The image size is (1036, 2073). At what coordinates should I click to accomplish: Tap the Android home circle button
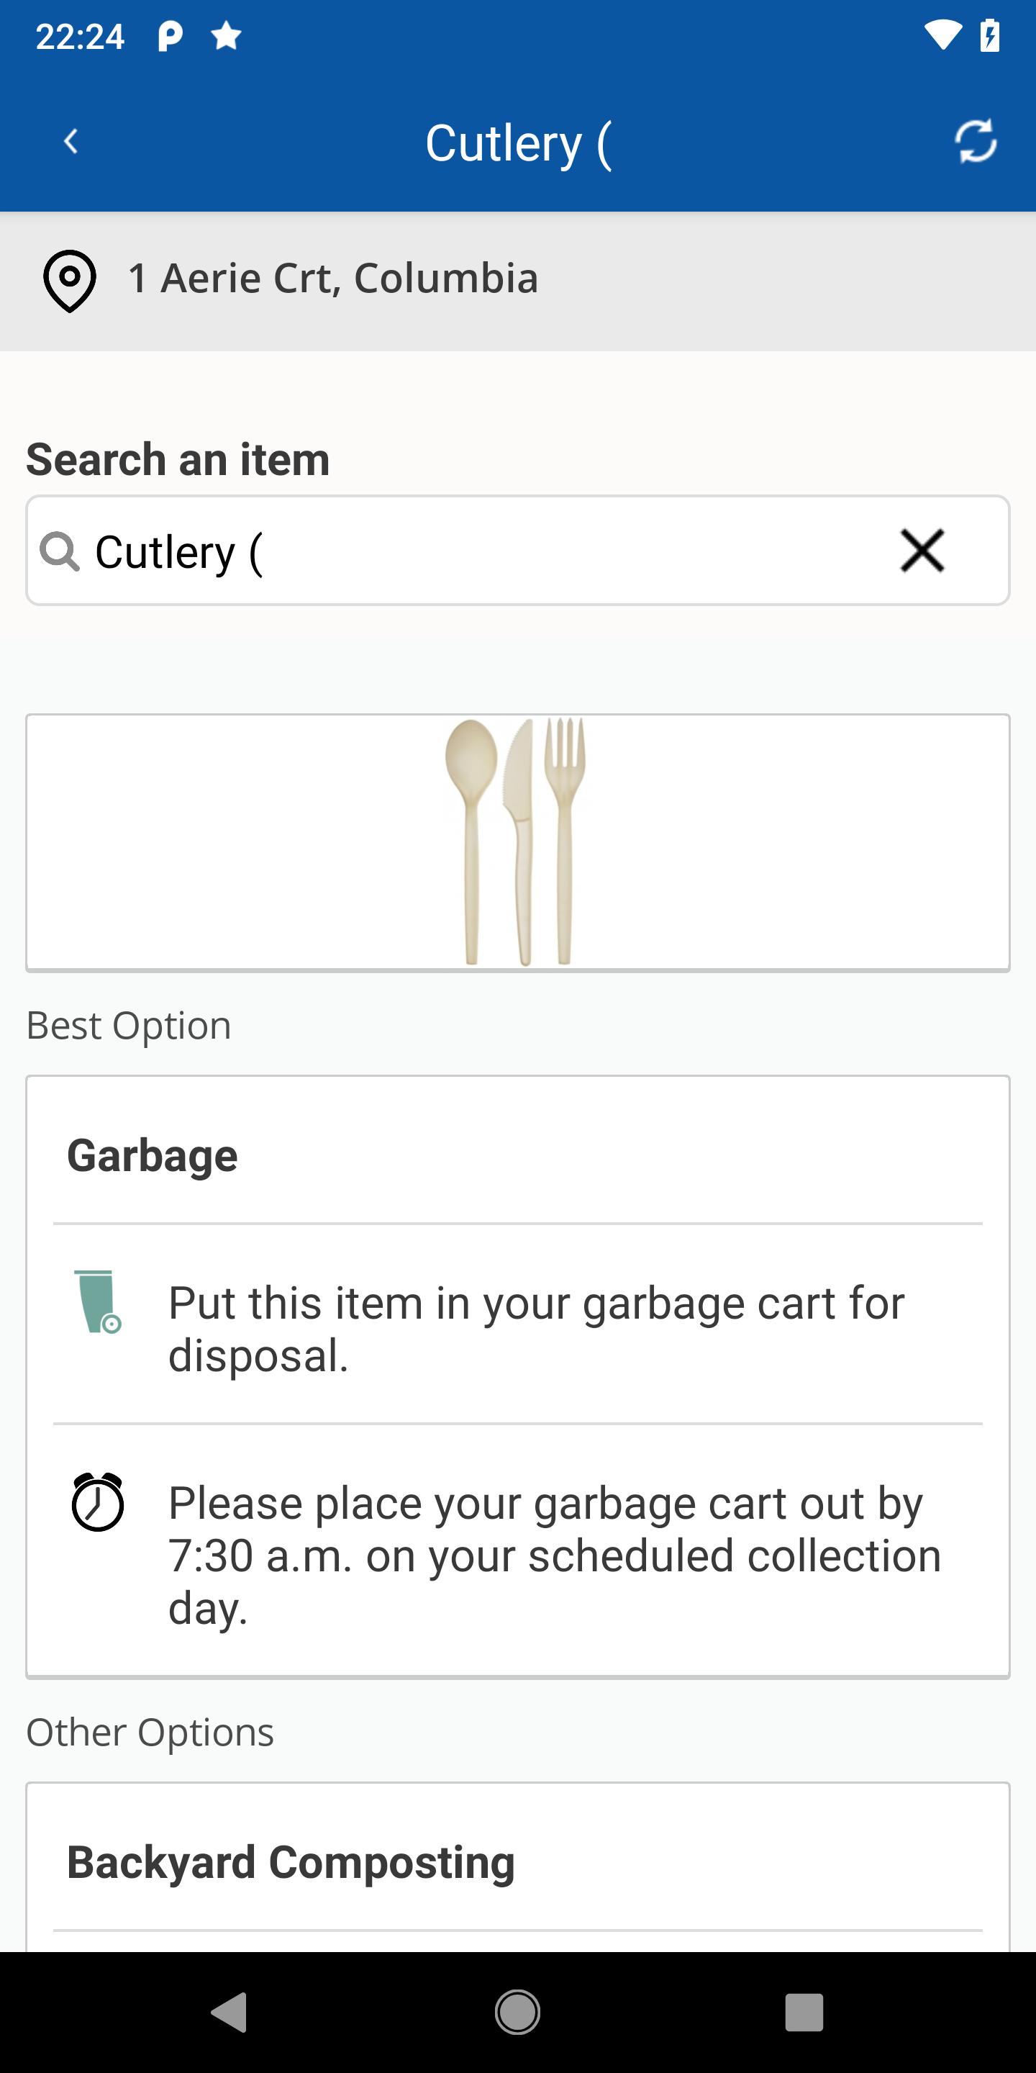coord(517,2012)
